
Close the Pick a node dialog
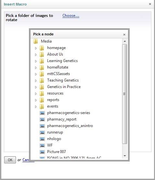[x=124, y=34]
